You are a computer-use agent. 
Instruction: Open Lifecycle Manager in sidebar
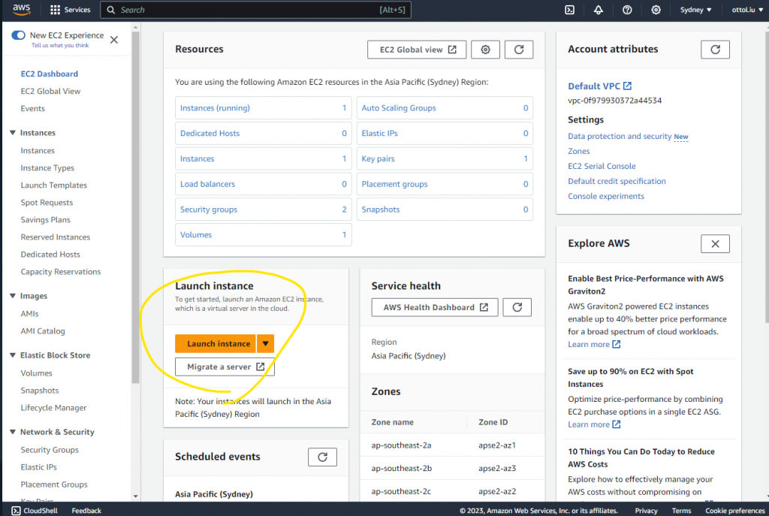point(53,408)
